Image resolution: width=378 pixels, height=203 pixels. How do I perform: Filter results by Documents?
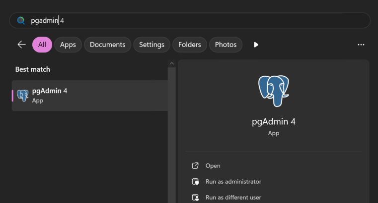pos(107,45)
